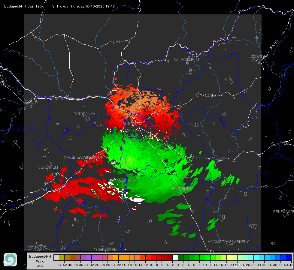Click the VESZPRÉM city label
This screenshot has height=270, width=294.
pos(48,167)
